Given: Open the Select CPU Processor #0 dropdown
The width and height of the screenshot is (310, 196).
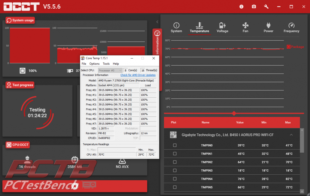Looking at the screenshot, I should (110, 70).
